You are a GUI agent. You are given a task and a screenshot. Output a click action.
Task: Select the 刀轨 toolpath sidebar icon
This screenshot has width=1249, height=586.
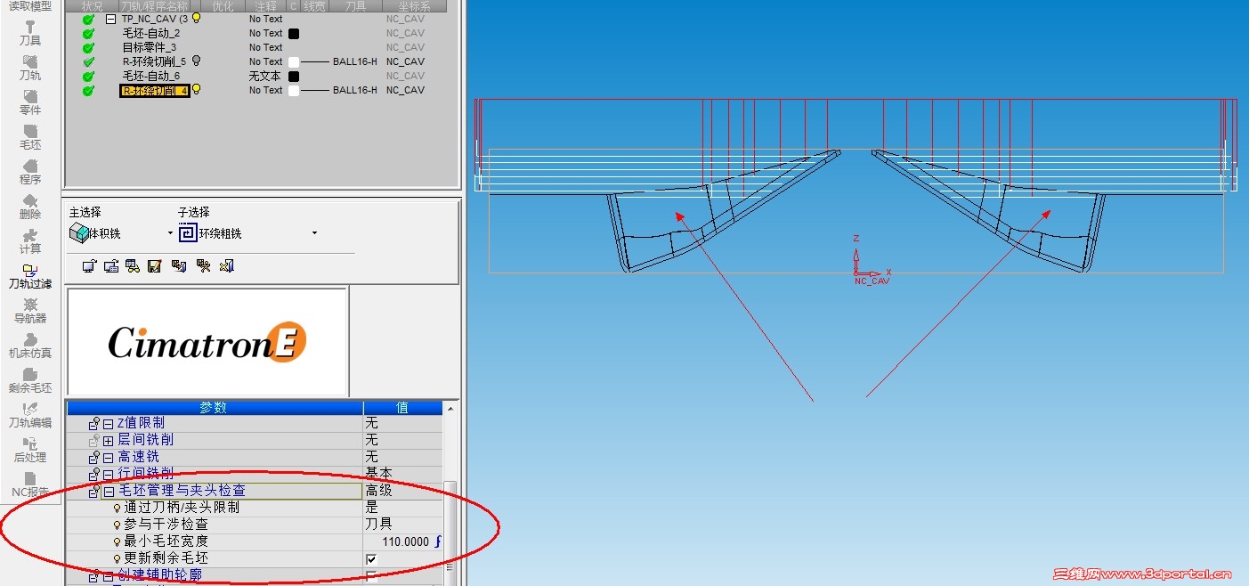[30, 68]
